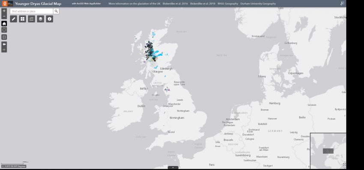Search using the magnifier button
This screenshot has height=170, width=364.
56,11
